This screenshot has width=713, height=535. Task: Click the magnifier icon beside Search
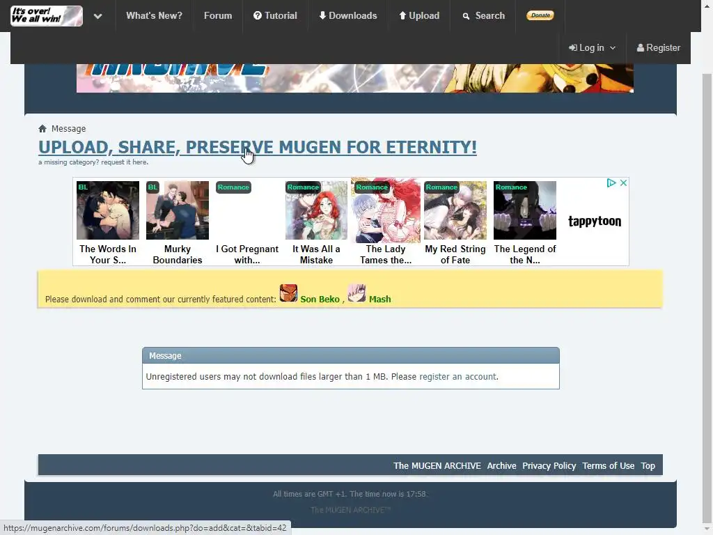point(466,16)
